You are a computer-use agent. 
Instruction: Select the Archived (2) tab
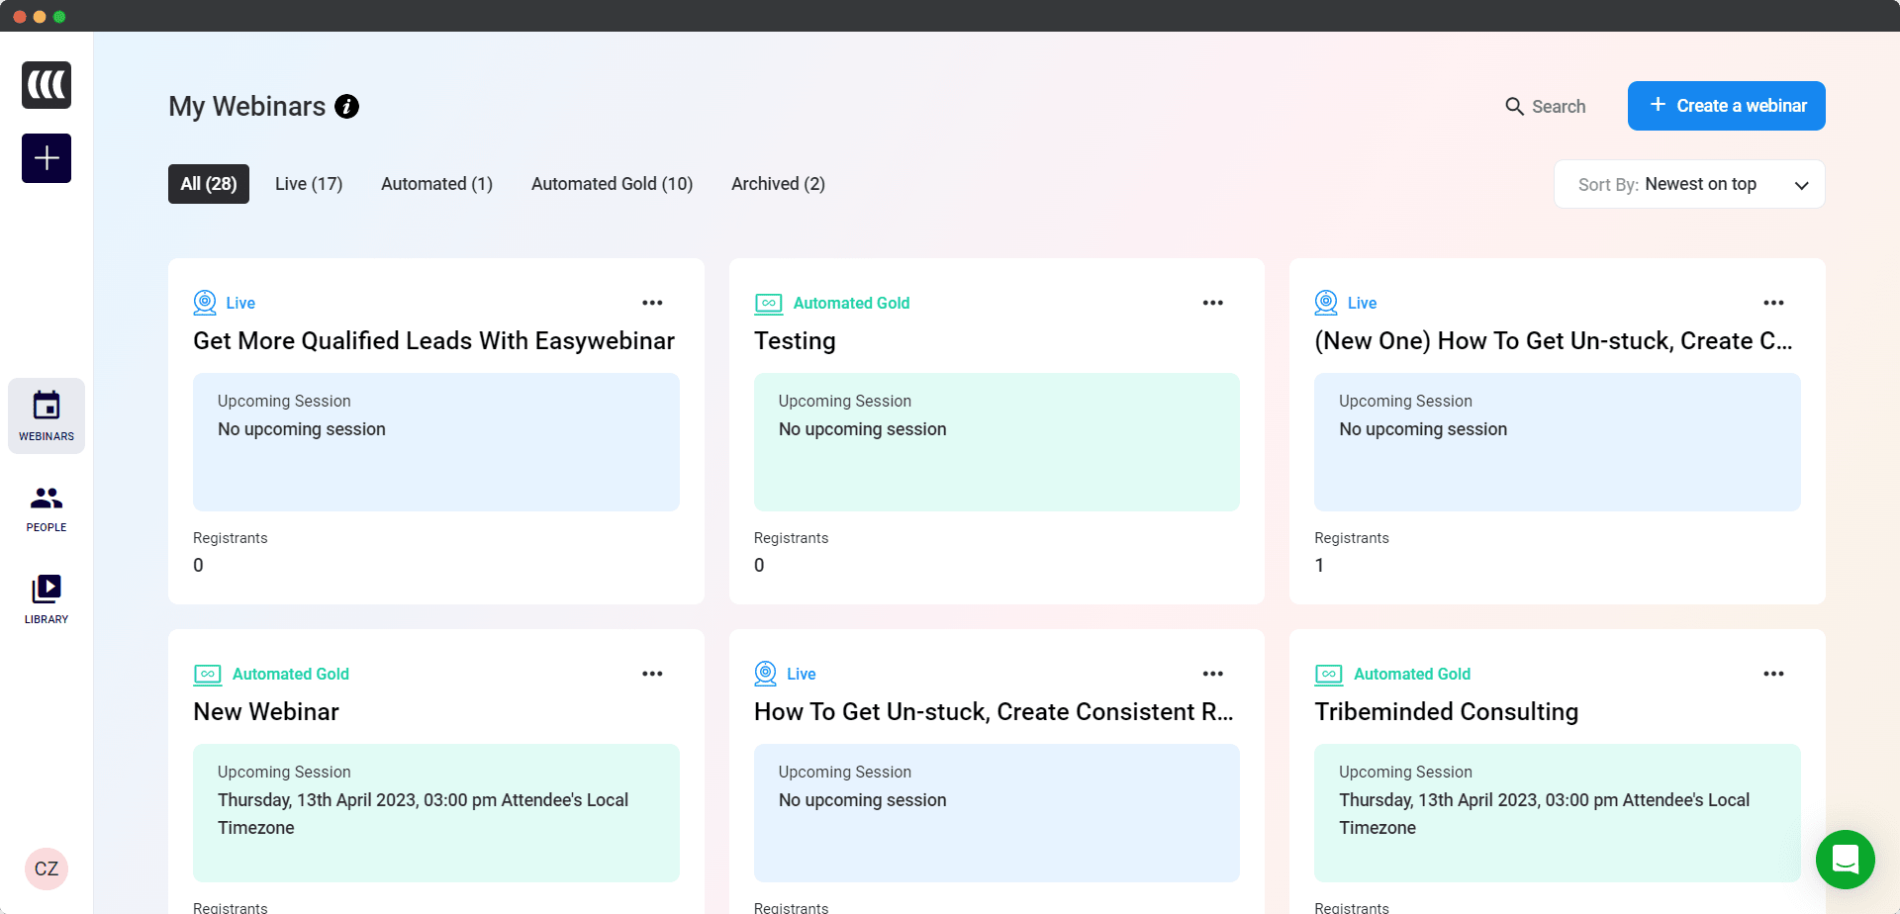tap(778, 184)
